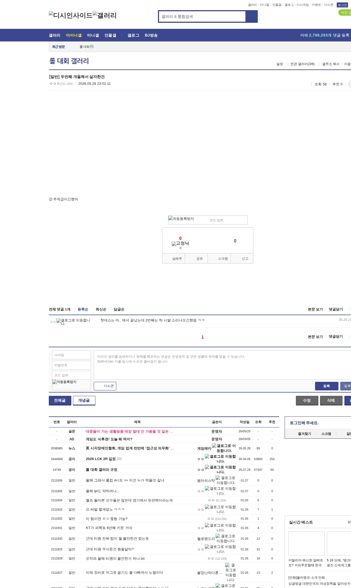351x588 pixels.
Task: Open the 인물갤 menu tab
Action: click(x=110, y=35)
